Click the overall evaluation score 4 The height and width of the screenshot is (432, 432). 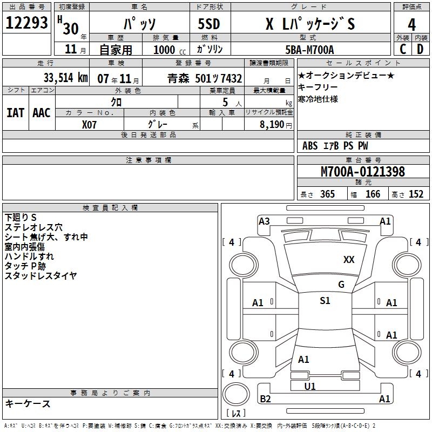[x=411, y=25]
